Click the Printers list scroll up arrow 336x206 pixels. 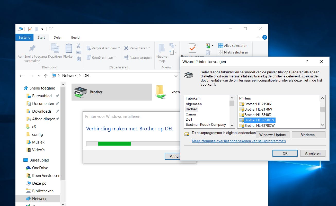point(322,98)
